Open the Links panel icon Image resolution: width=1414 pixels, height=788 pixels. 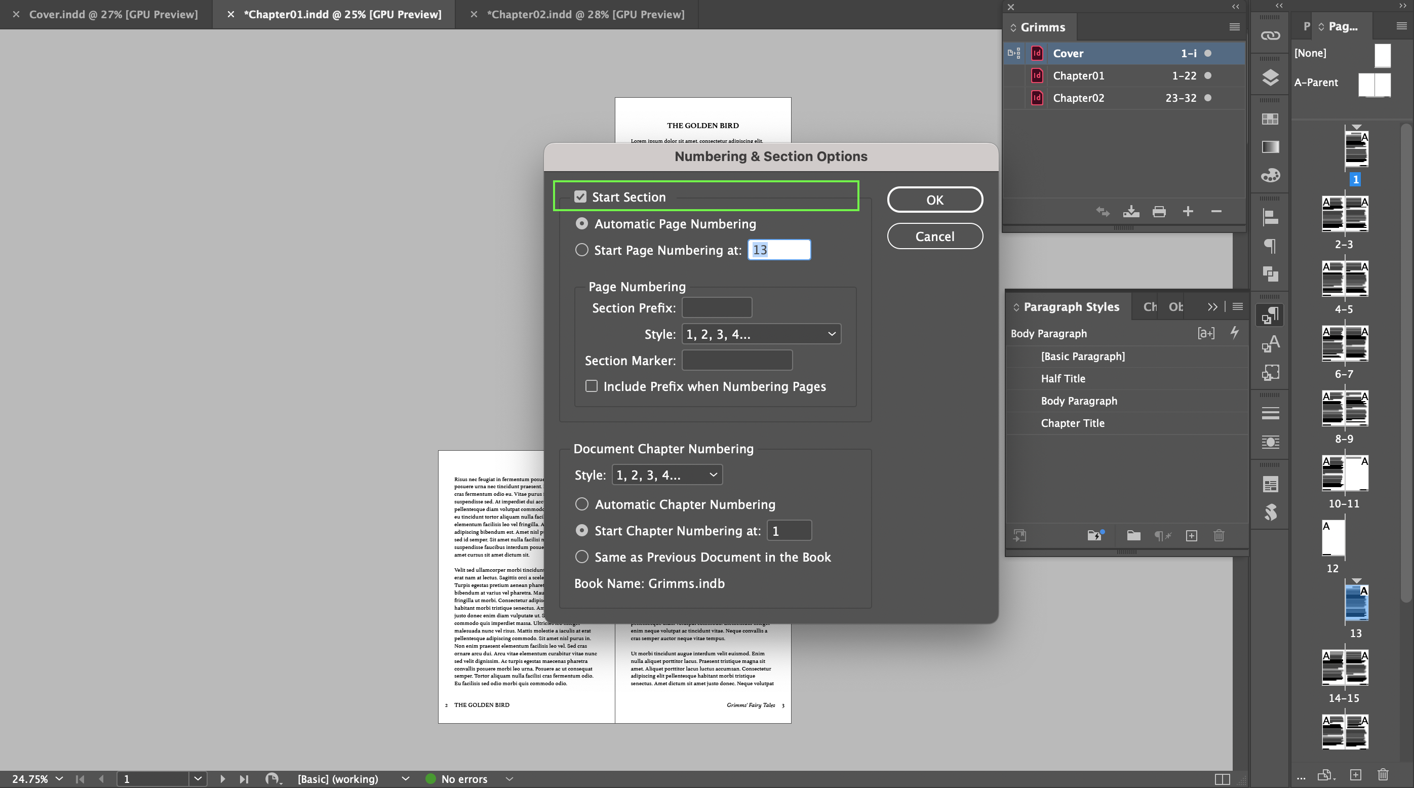click(1270, 34)
